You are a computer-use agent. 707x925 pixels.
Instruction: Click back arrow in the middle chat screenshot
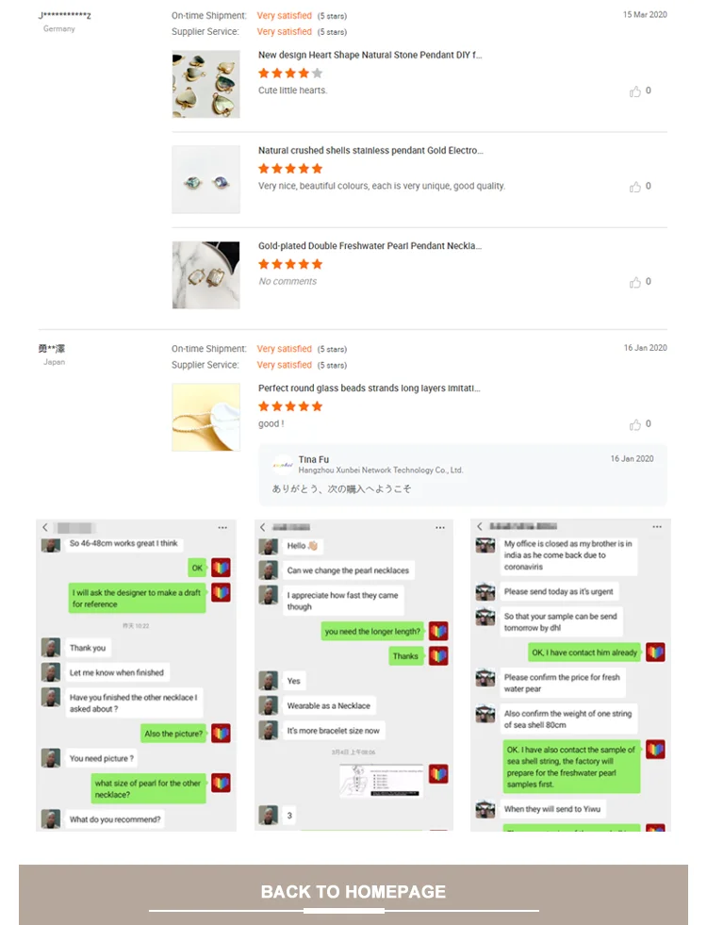263,527
